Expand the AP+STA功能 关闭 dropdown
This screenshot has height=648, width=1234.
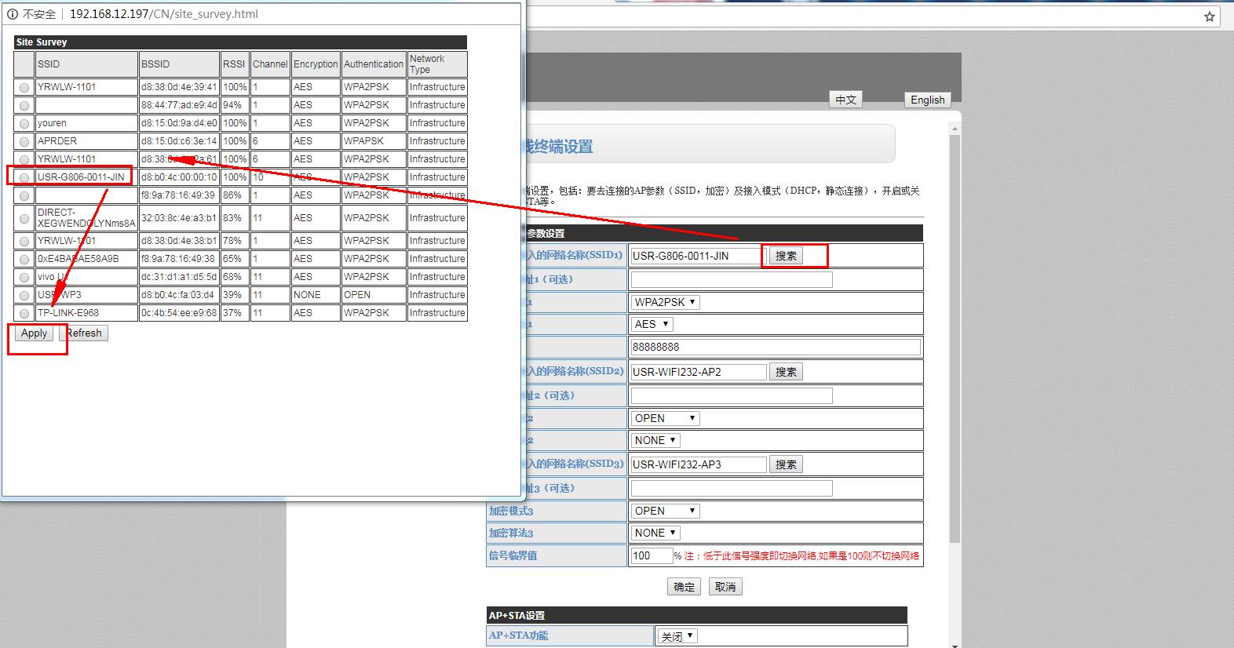(677, 636)
